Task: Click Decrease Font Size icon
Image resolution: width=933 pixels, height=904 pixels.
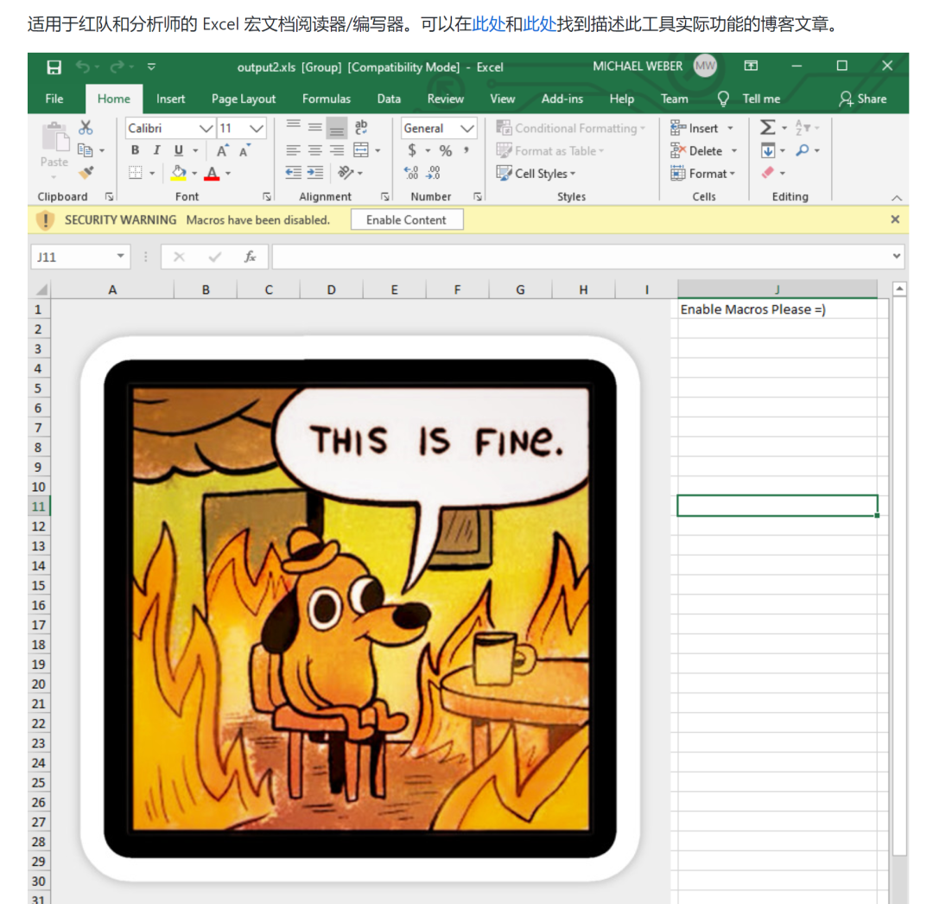Action: (244, 150)
